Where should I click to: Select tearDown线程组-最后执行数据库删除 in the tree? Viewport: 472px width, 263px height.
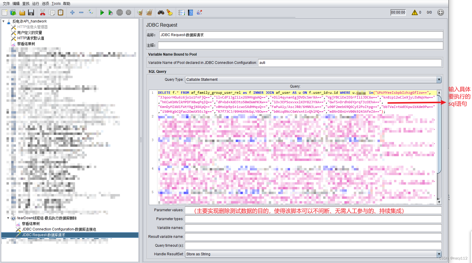47,218
